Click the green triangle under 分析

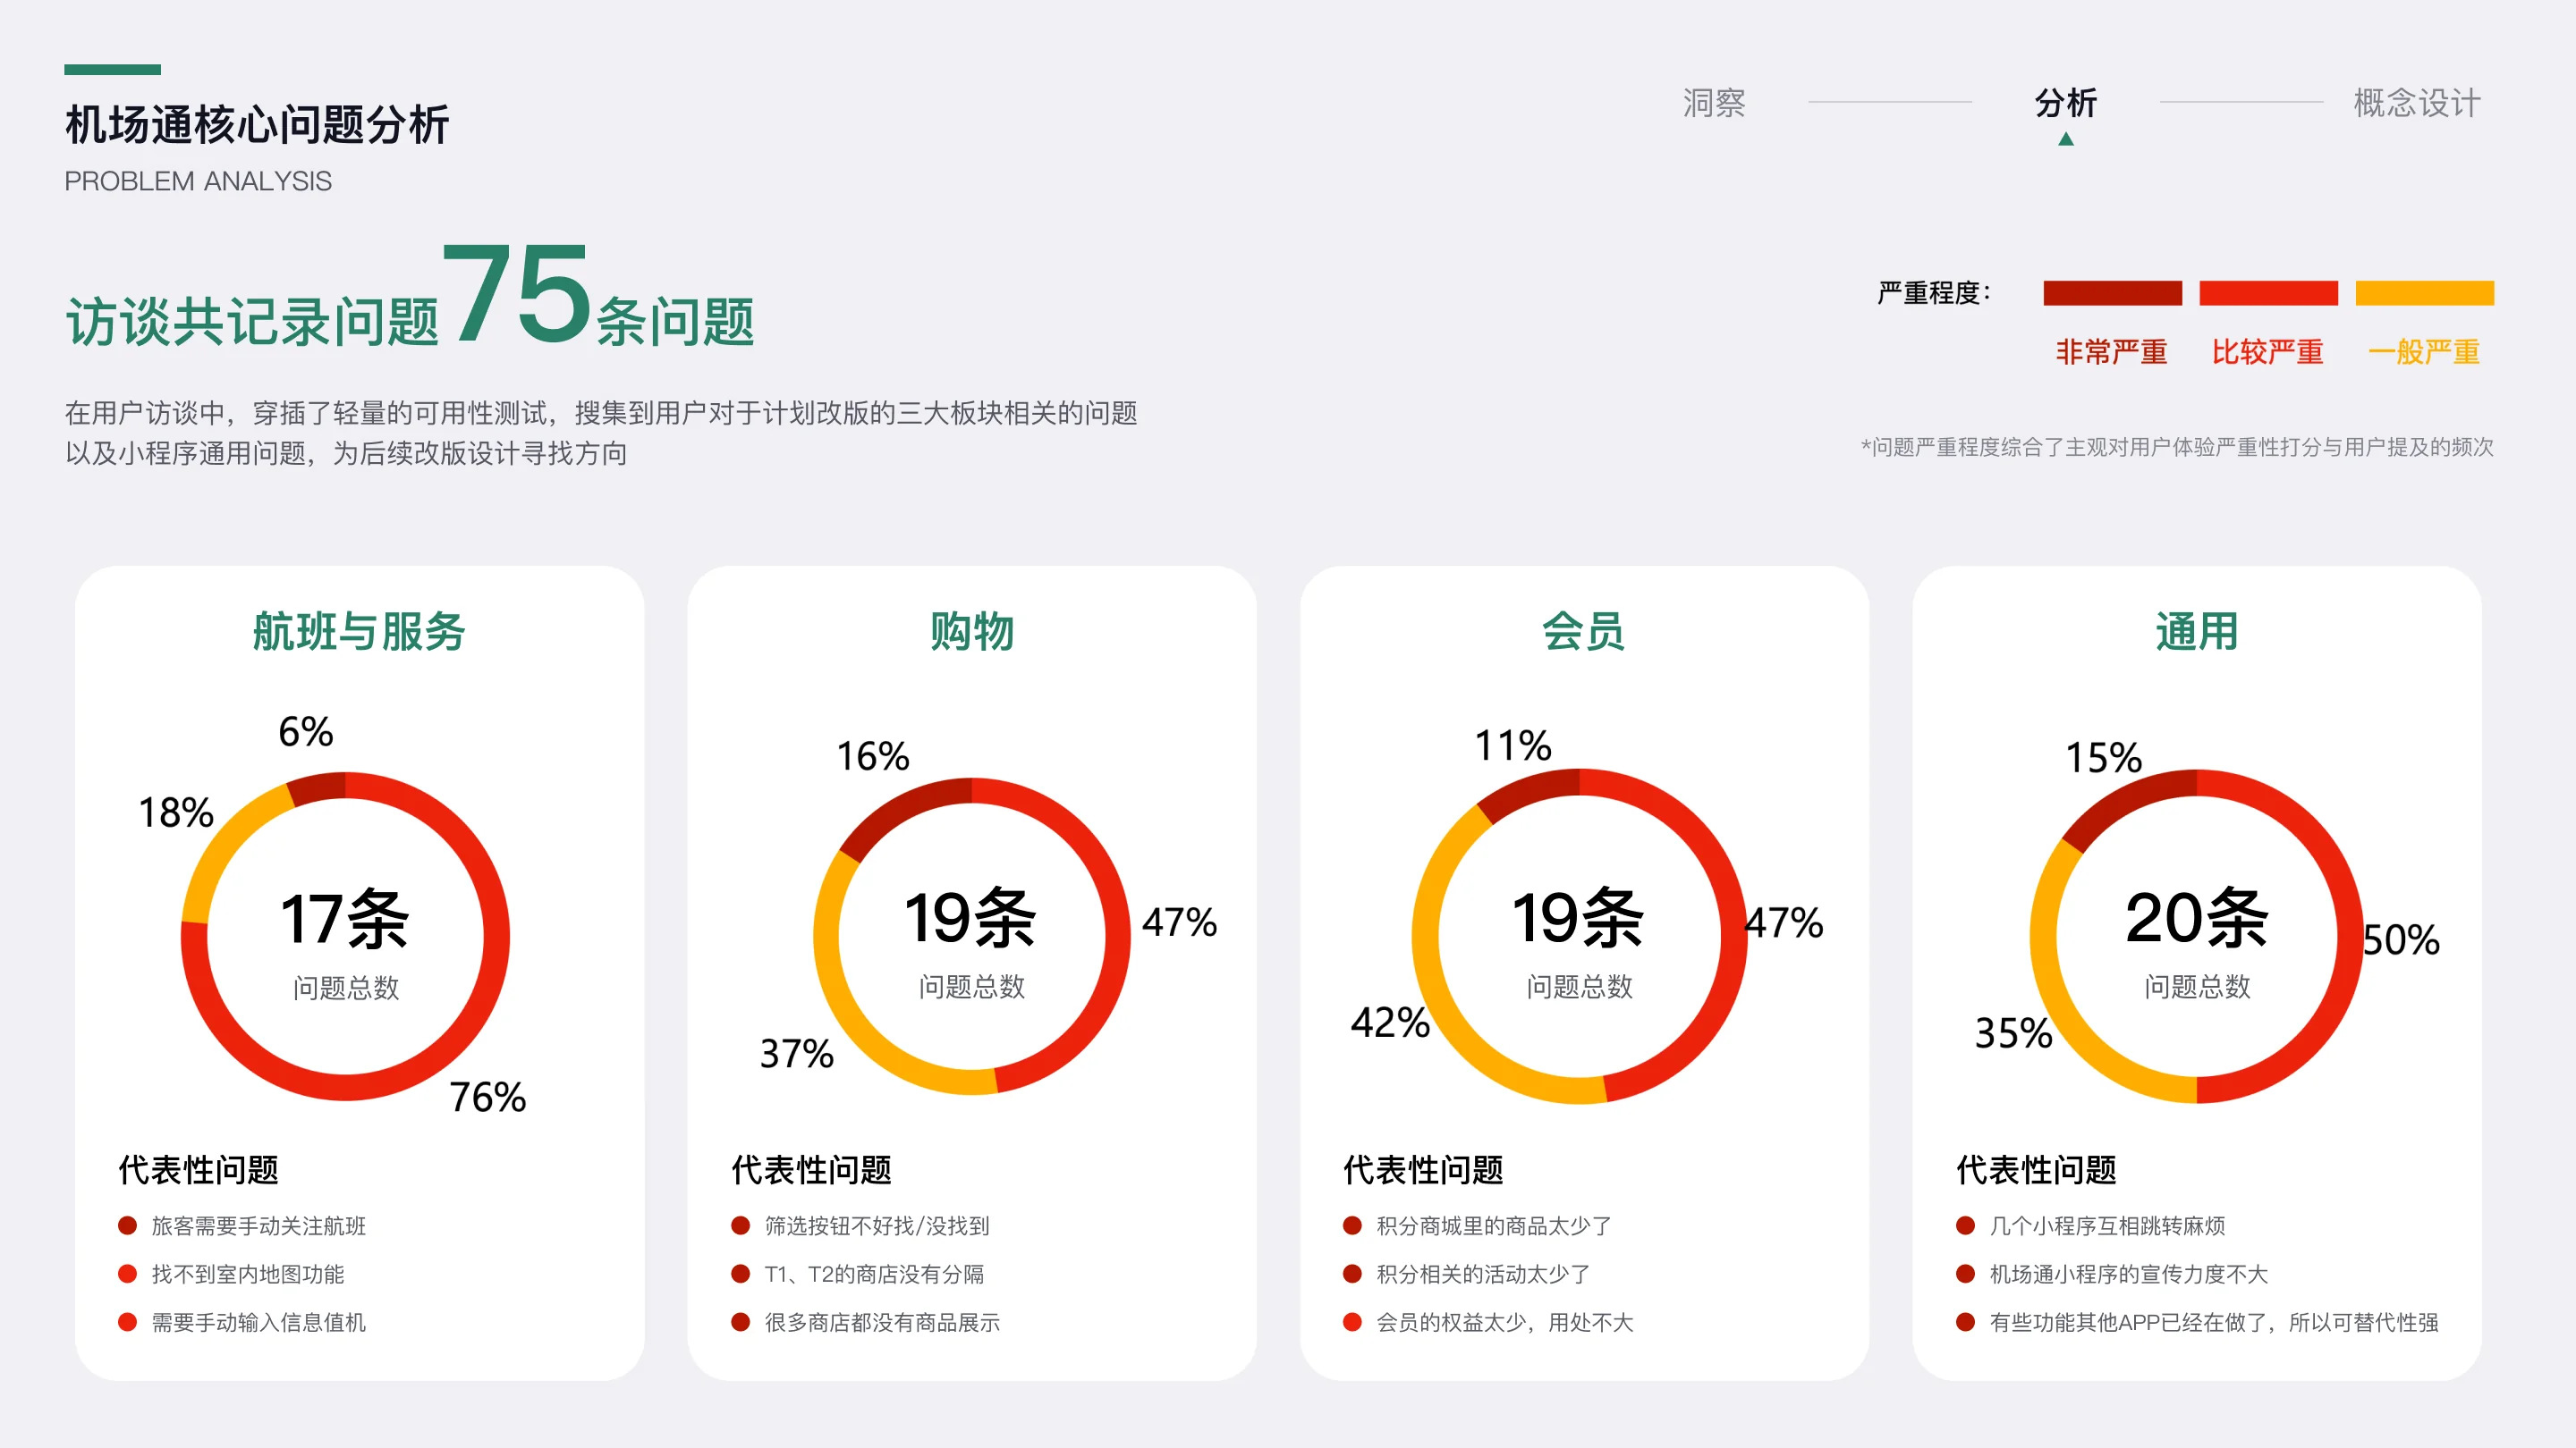click(2066, 139)
